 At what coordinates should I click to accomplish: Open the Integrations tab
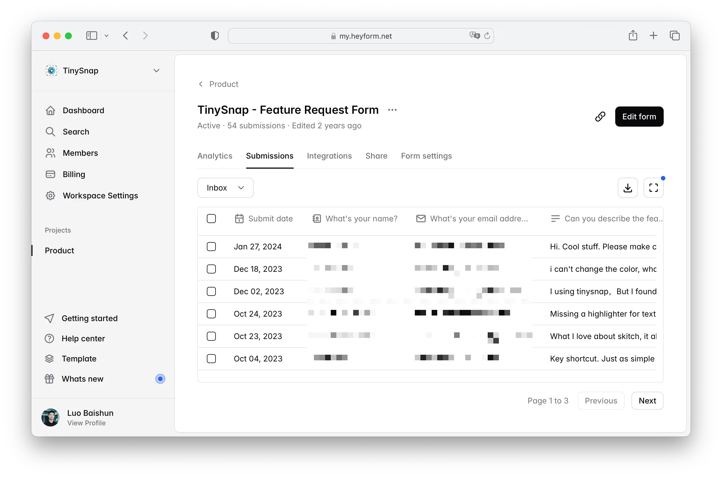click(x=329, y=156)
